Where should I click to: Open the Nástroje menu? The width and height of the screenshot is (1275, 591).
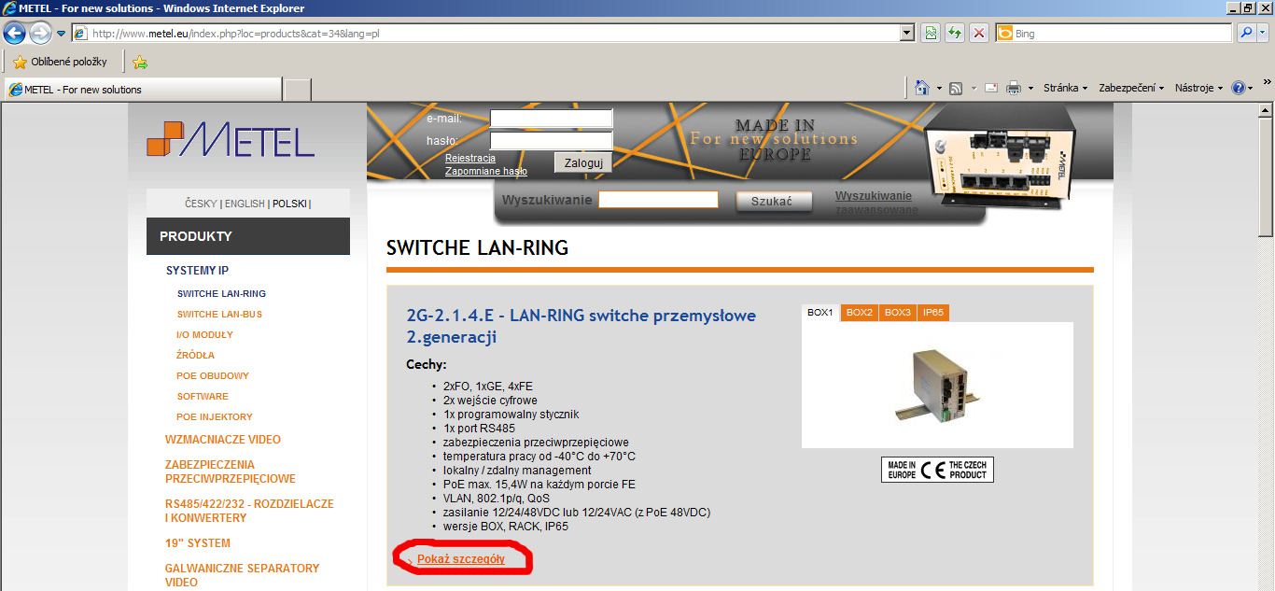coord(1198,89)
